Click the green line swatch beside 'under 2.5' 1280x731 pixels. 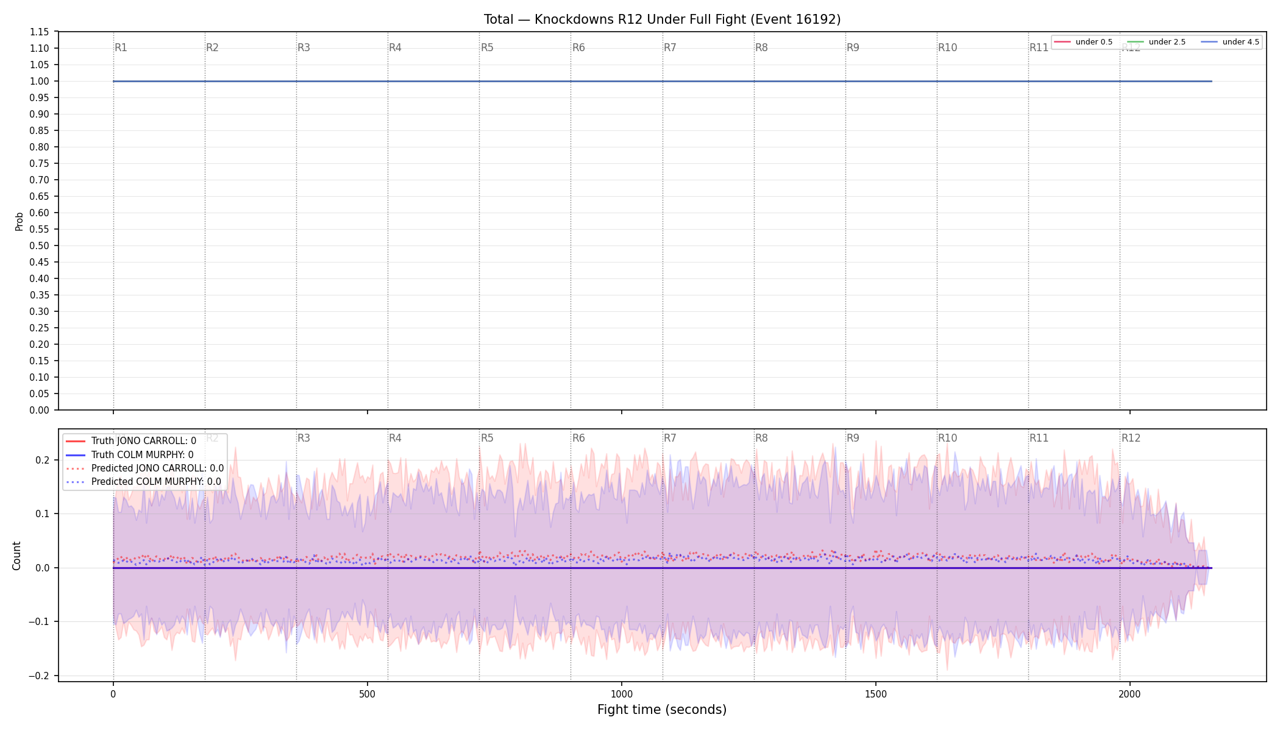pos(1136,42)
